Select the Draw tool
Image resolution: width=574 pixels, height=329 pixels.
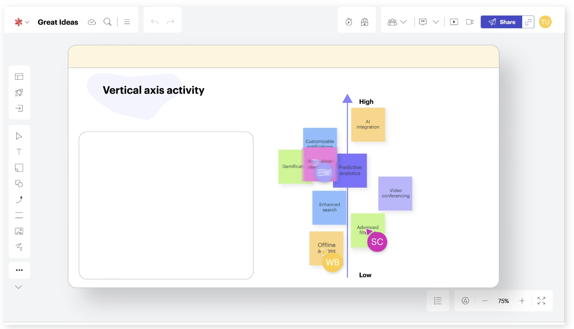pyautogui.click(x=19, y=247)
